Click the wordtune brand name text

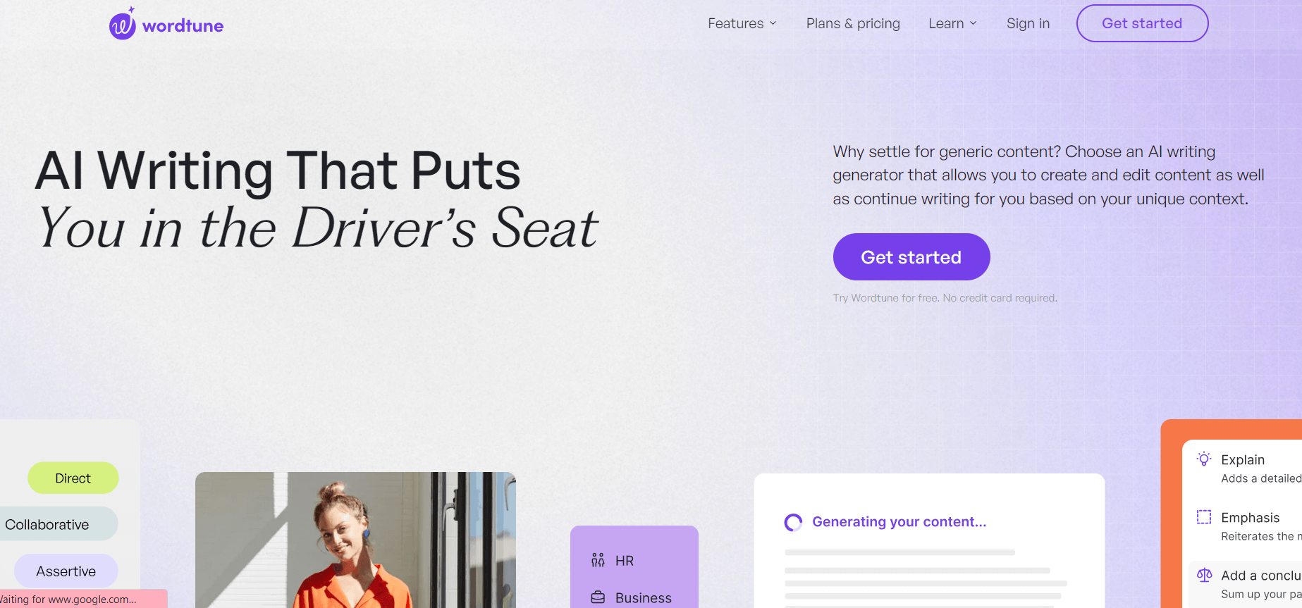(183, 26)
